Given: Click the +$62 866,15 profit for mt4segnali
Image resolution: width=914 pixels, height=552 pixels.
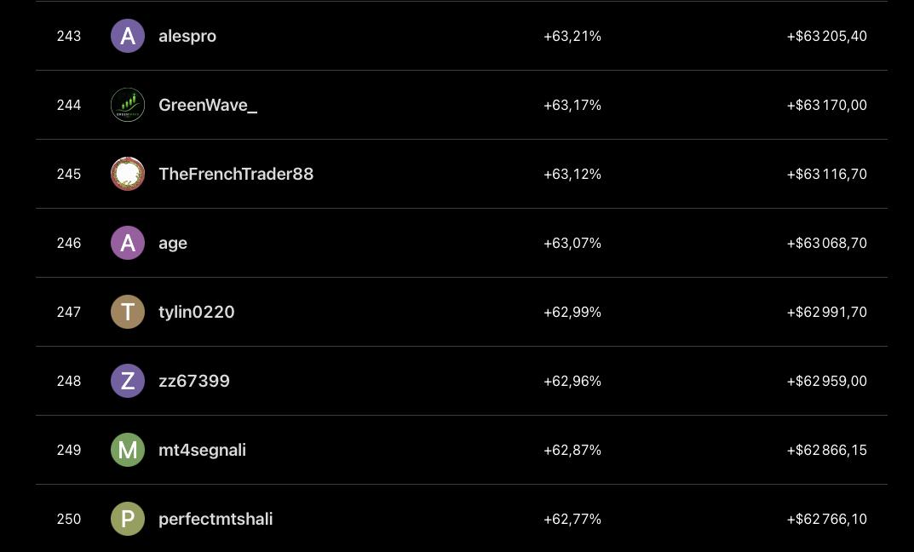Looking at the screenshot, I should click(x=826, y=450).
